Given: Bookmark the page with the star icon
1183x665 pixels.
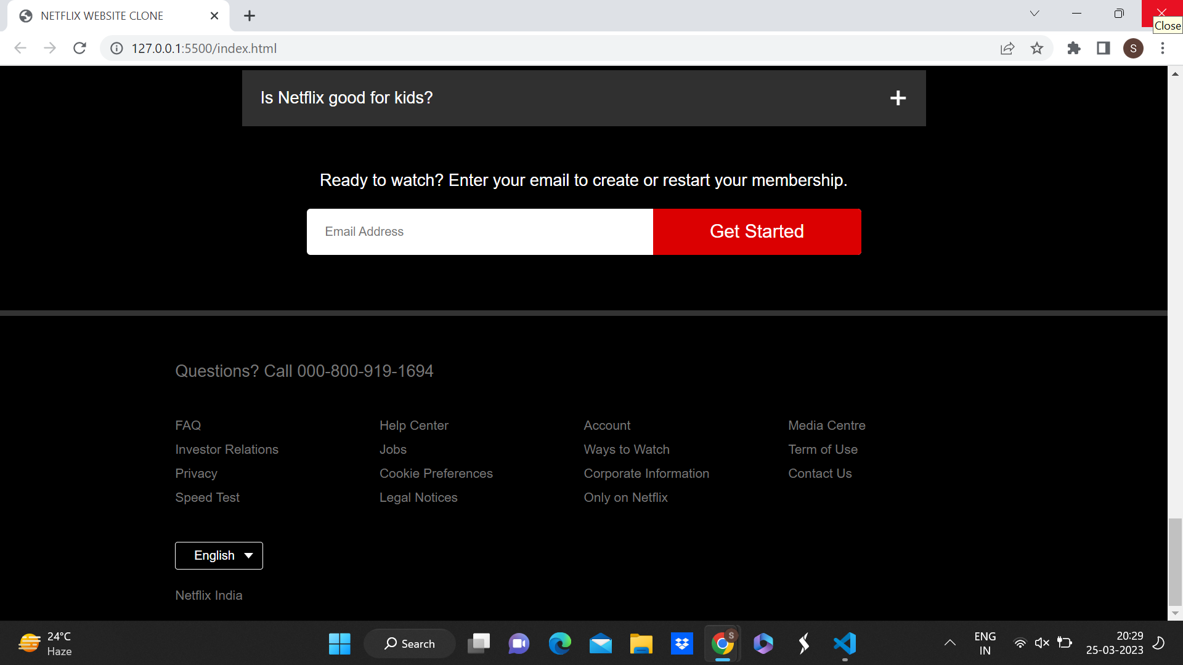Looking at the screenshot, I should pyautogui.click(x=1038, y=48).
